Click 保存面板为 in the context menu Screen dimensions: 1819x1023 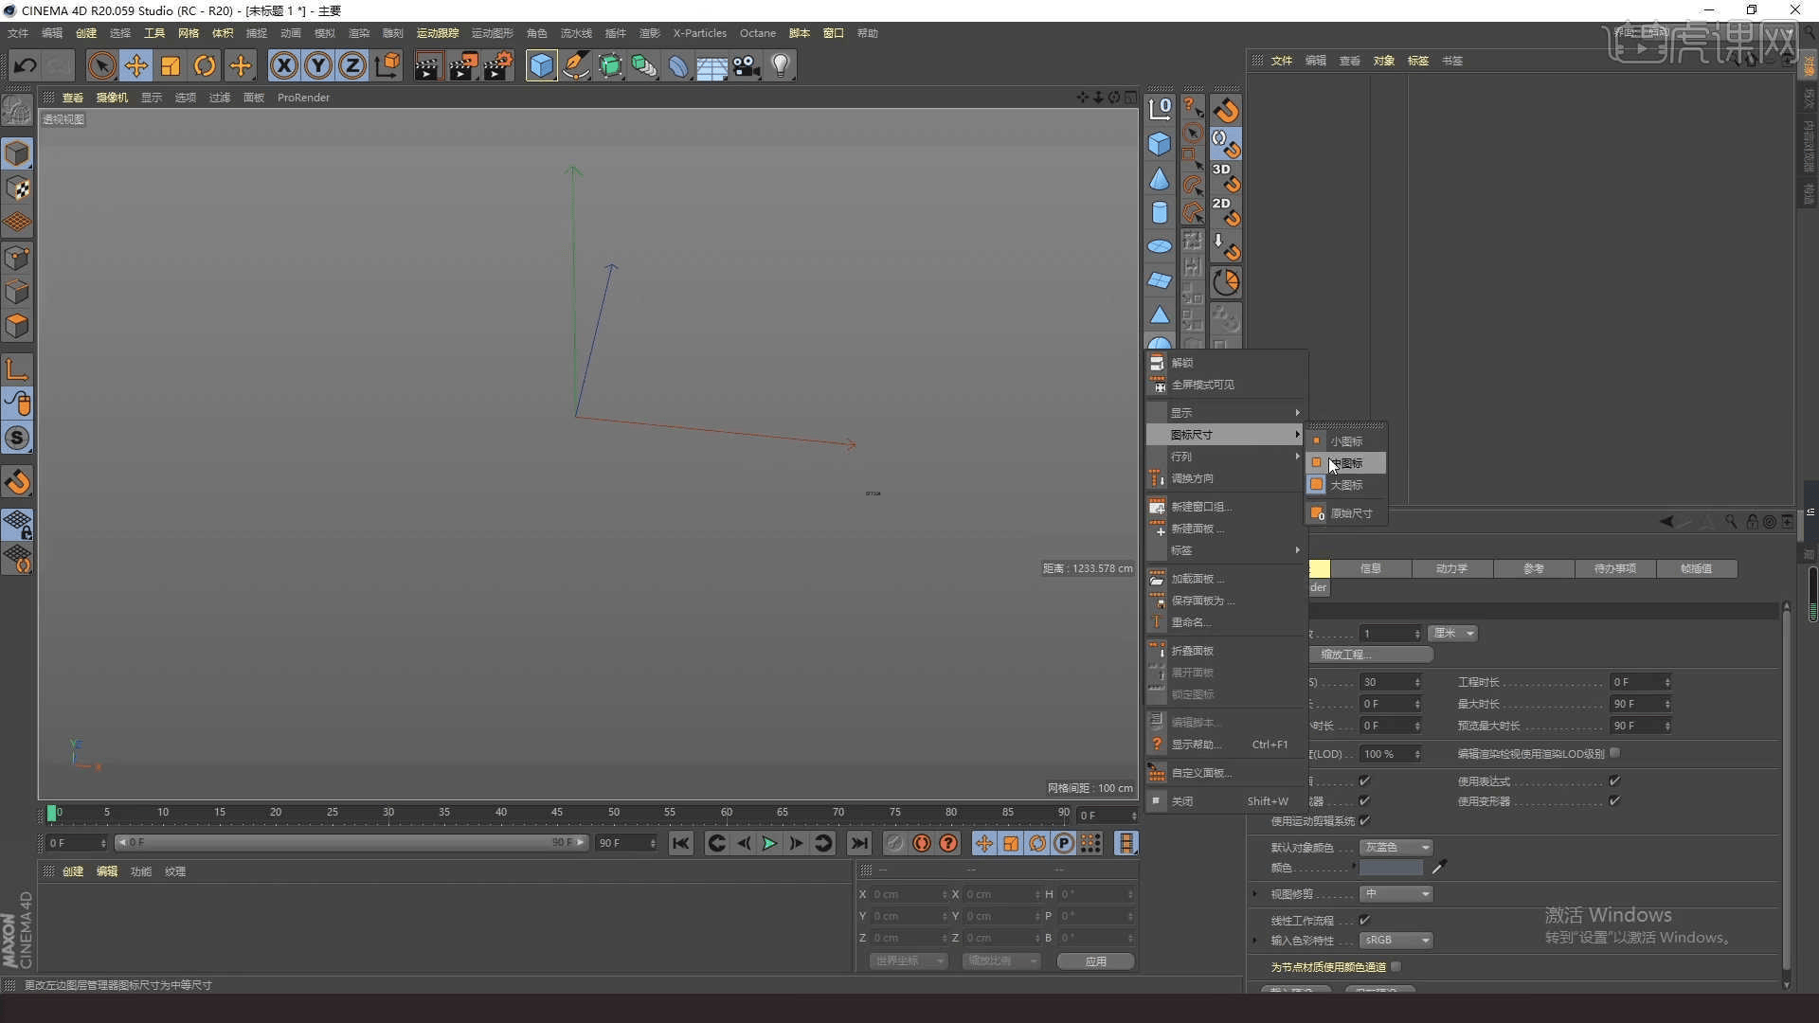coord(1226,601)
